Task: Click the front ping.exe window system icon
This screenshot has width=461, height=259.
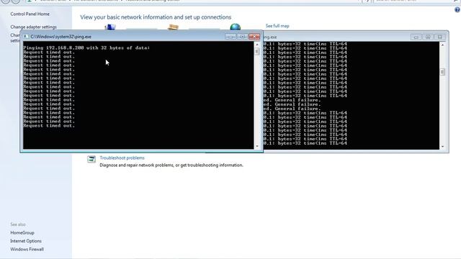Action: pyautogui.click(x=26, y=37)
